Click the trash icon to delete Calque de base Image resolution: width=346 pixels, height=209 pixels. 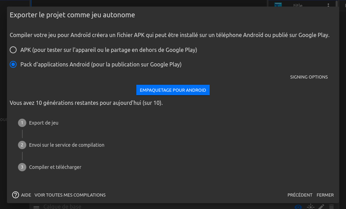(331, 207)
